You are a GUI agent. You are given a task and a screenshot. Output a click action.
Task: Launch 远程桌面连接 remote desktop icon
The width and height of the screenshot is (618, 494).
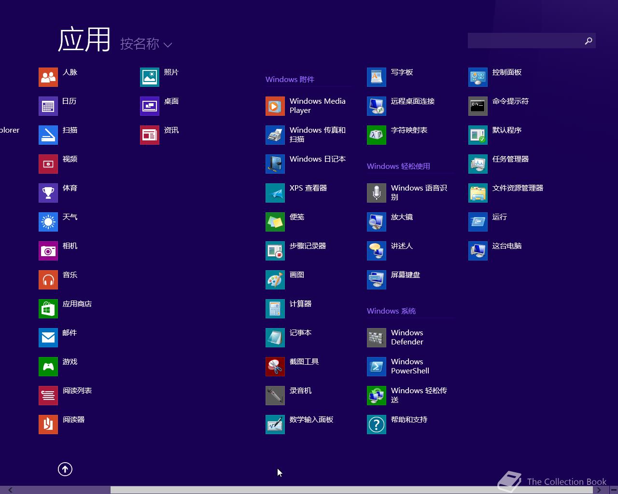click(377, 106)
